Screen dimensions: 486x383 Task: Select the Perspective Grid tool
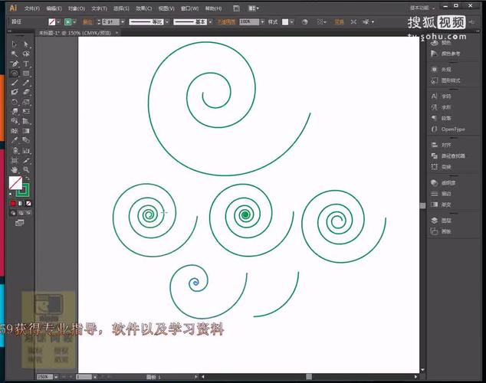pyautogui.click(x=26, y=121)
